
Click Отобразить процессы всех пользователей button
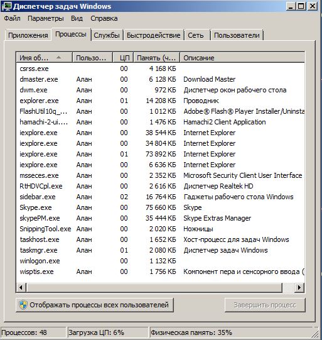point(95,305)
